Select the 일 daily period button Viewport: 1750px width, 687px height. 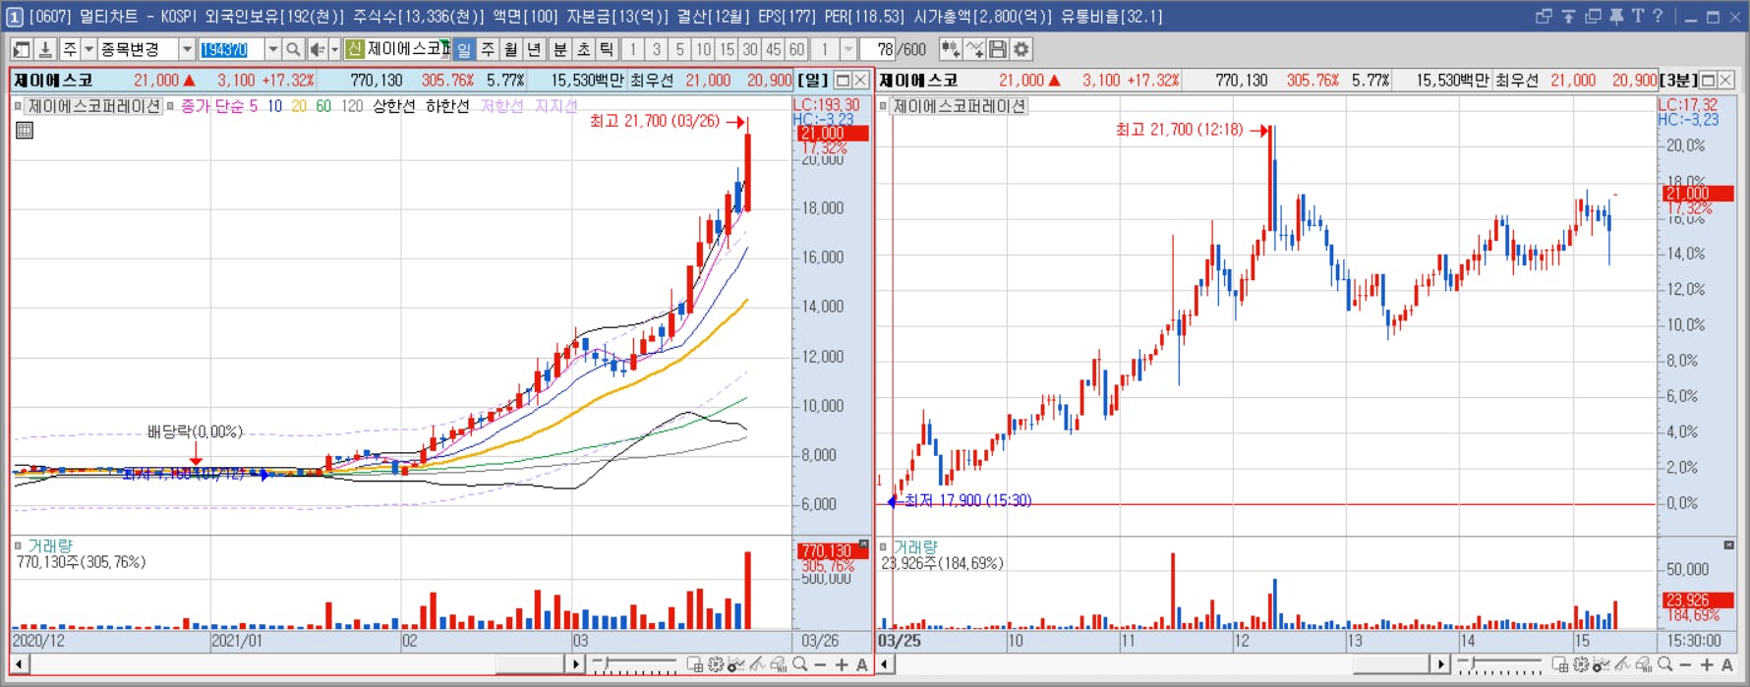[464, 49]
